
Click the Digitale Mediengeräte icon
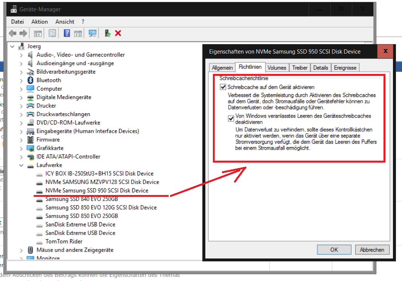click(31, 97)
